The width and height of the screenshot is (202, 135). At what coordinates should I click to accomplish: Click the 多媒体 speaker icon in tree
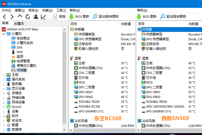point(9,93)
